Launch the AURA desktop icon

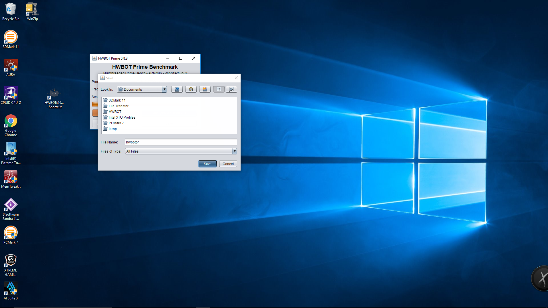click(11, 68)
